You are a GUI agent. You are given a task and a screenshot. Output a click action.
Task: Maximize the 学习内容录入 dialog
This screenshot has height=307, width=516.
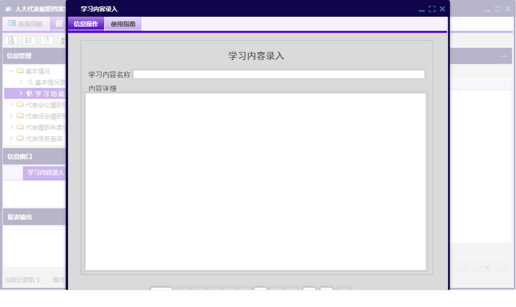click(x=432, y=9)
